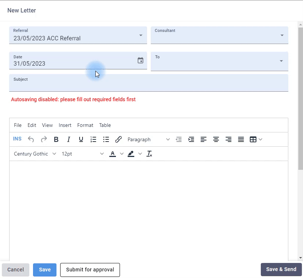Viewport: 303px width, 278px height.
Task: Toggle the bulleted list option
Action: point(106,139)
